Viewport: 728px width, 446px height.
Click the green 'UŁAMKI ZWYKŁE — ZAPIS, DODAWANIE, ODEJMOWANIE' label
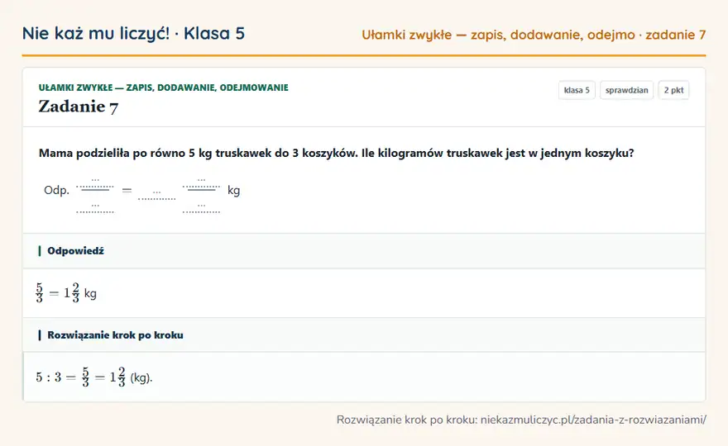(x=164, y=88)
